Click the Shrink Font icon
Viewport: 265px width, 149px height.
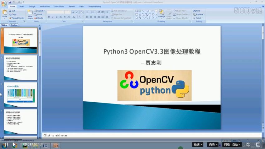(x=77, y=12)
